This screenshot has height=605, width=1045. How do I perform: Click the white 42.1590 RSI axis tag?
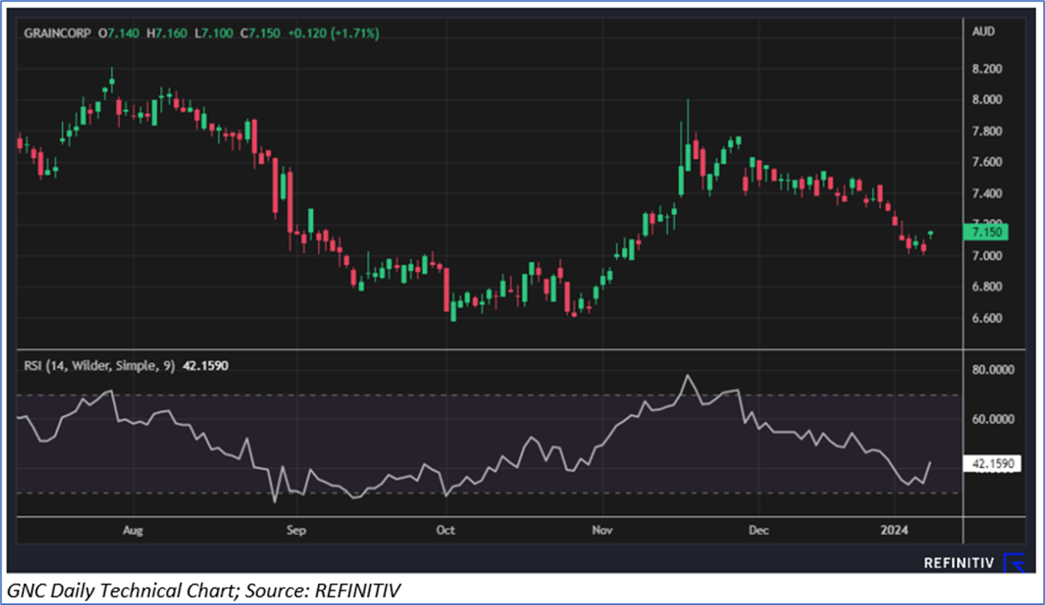pos(991,464)
